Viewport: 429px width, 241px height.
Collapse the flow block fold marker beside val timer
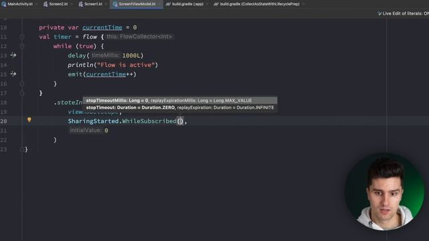(x=22, y=37)
